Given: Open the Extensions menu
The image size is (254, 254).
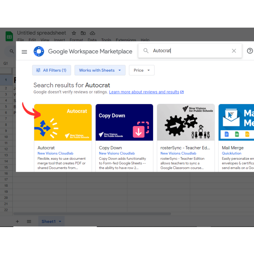Looking at the screenshot, I should pos(126,40).
